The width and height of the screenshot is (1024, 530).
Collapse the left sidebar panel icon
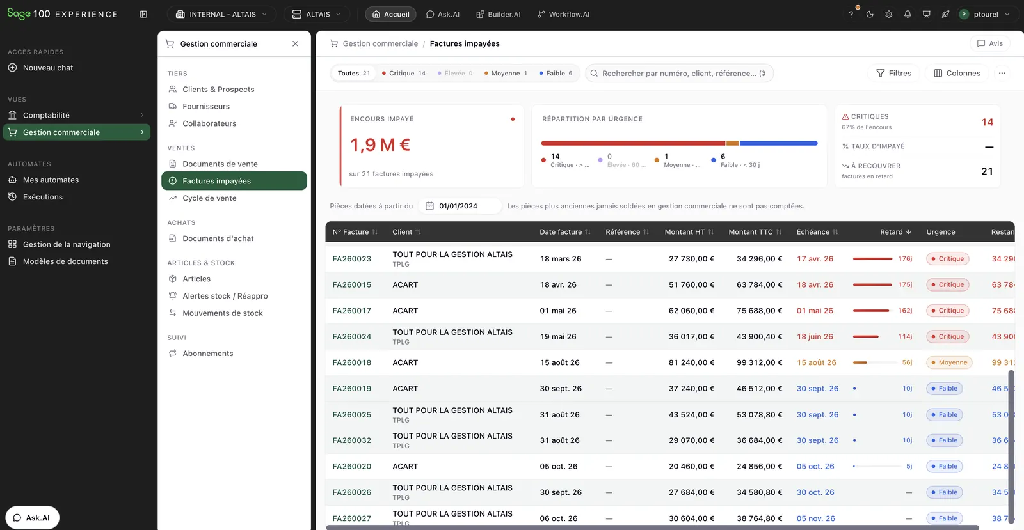[143, 14]
